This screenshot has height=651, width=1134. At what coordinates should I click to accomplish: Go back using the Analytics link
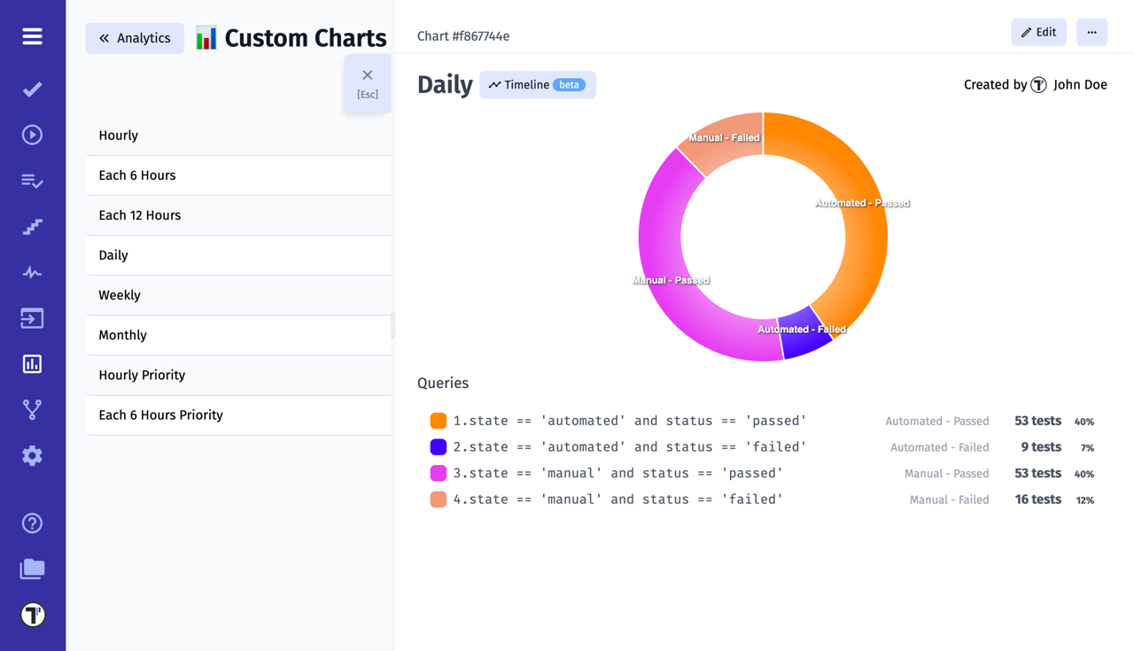[135, 38]
